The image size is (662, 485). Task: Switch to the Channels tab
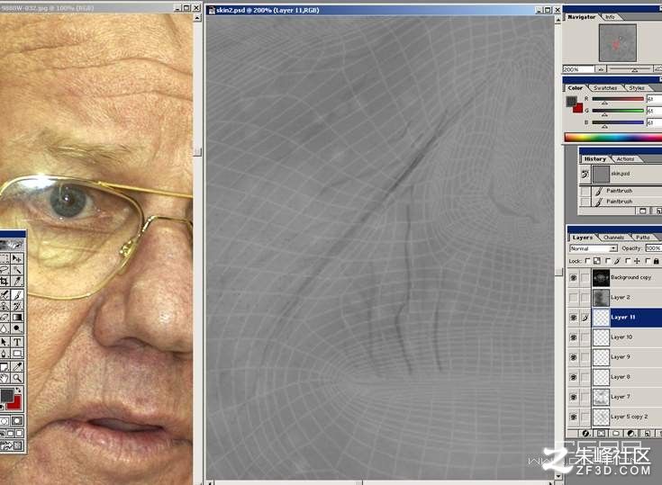(613, 238)
